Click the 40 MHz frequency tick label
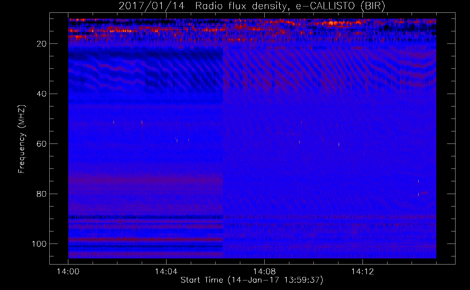The width and height of the screenshot is (470, 290). point(42,94)
